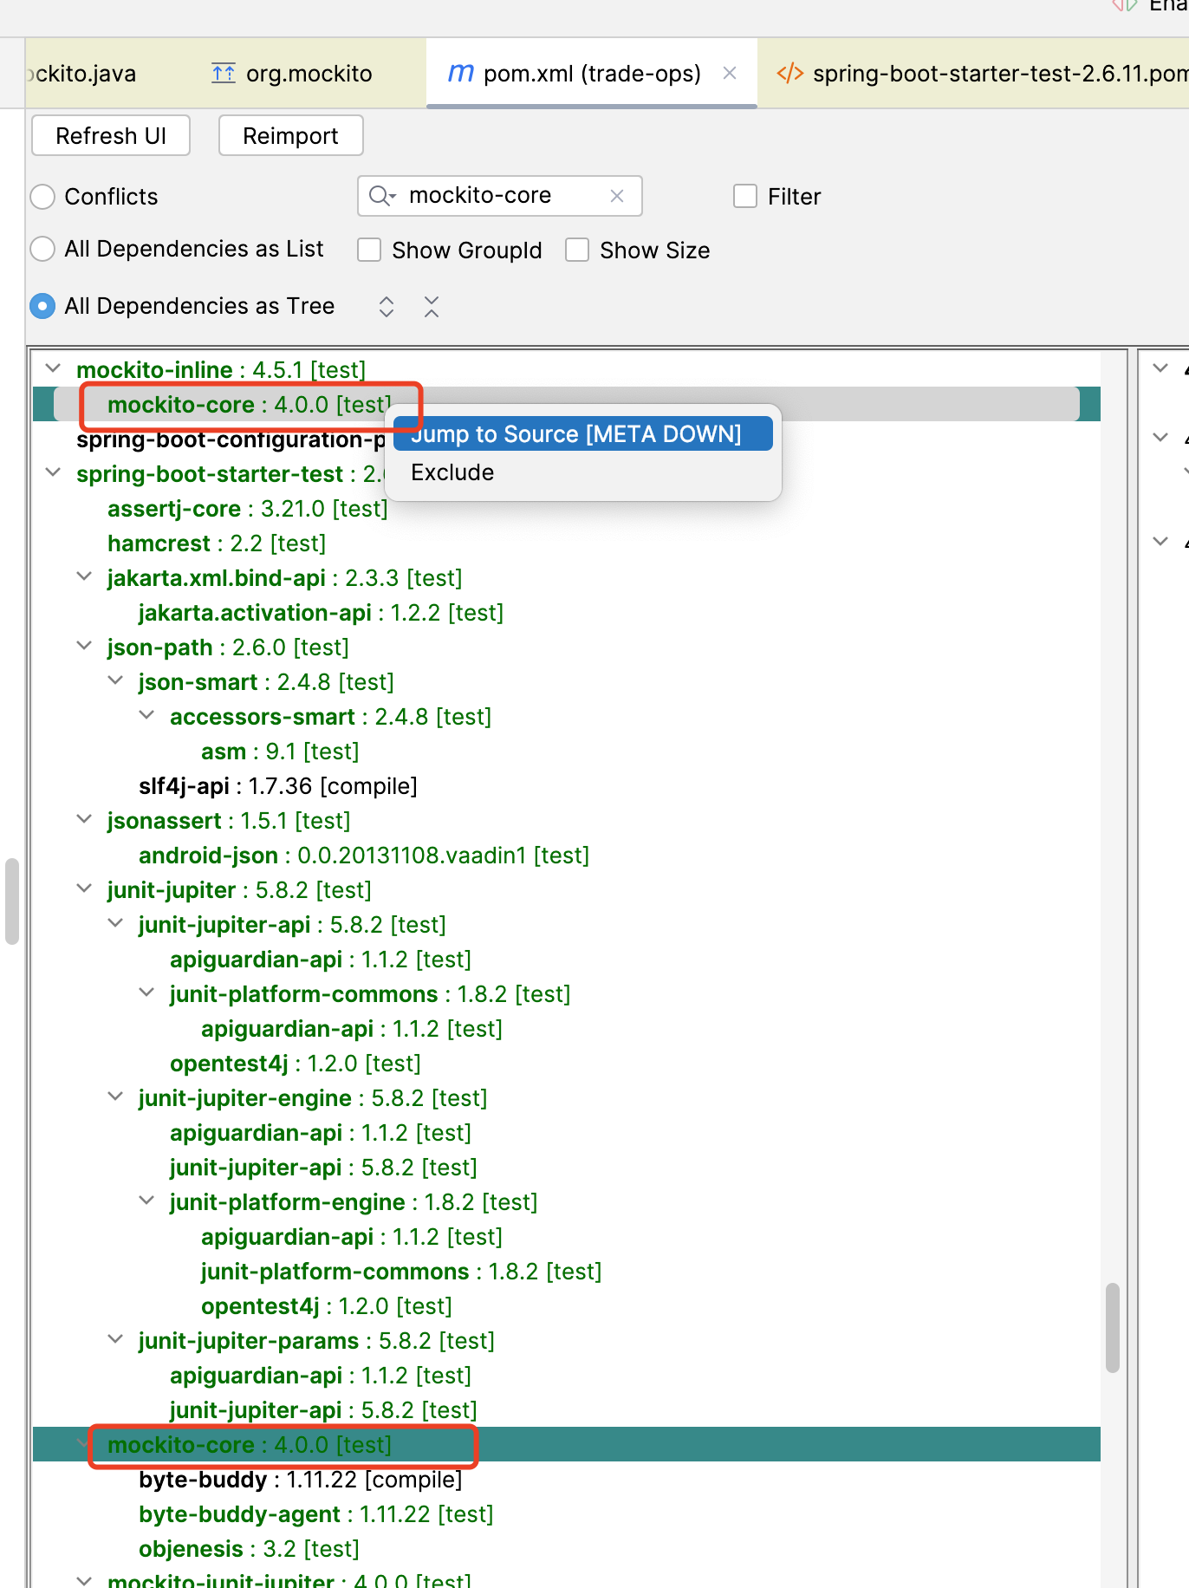This screenshot has height=1588, width=1189.
Task: Select the objenesis : 3.2 row
Action: click(249, 1549)
